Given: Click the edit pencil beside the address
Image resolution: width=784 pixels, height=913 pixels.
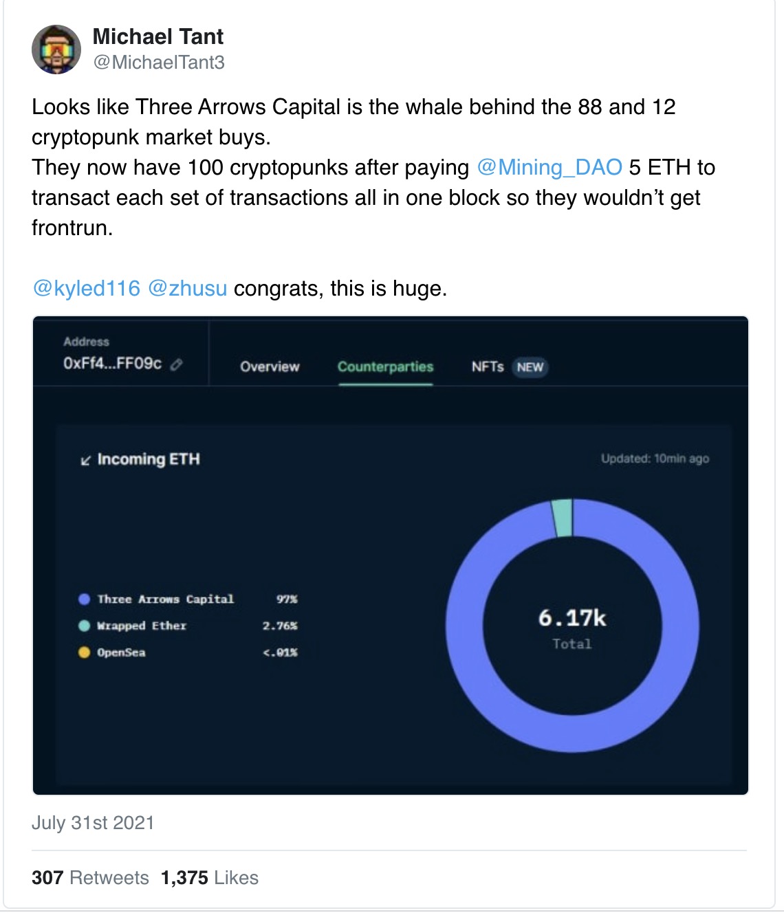Looking at the screenshot, I should 176,364.
